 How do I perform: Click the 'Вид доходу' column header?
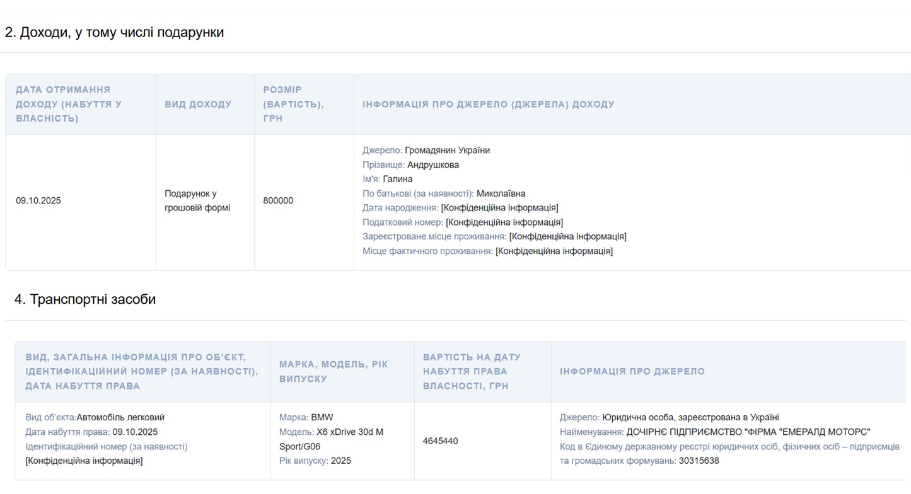(x=198, y=105)
